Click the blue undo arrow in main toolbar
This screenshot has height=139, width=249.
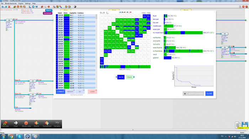(2, 7)
